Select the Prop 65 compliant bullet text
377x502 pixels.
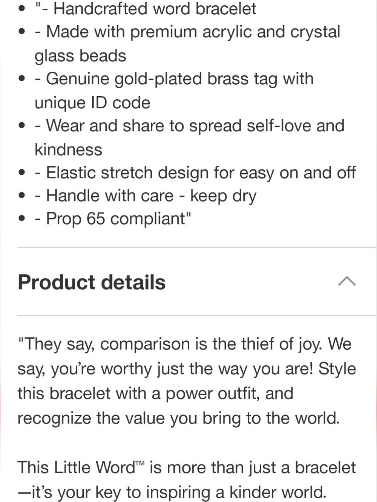(x=113, y=219)
